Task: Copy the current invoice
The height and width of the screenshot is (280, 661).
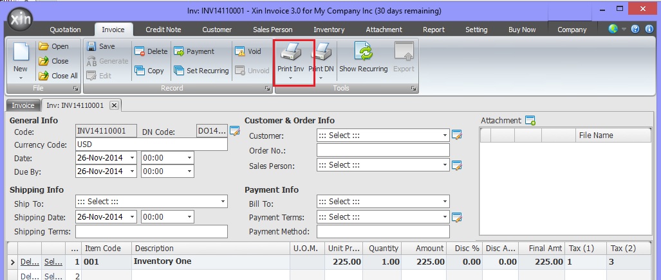Action: [149, 71]
